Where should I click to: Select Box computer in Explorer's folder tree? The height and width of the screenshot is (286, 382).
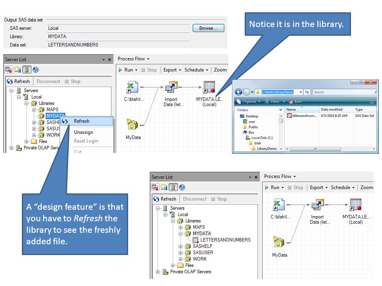tap(249, 132)
